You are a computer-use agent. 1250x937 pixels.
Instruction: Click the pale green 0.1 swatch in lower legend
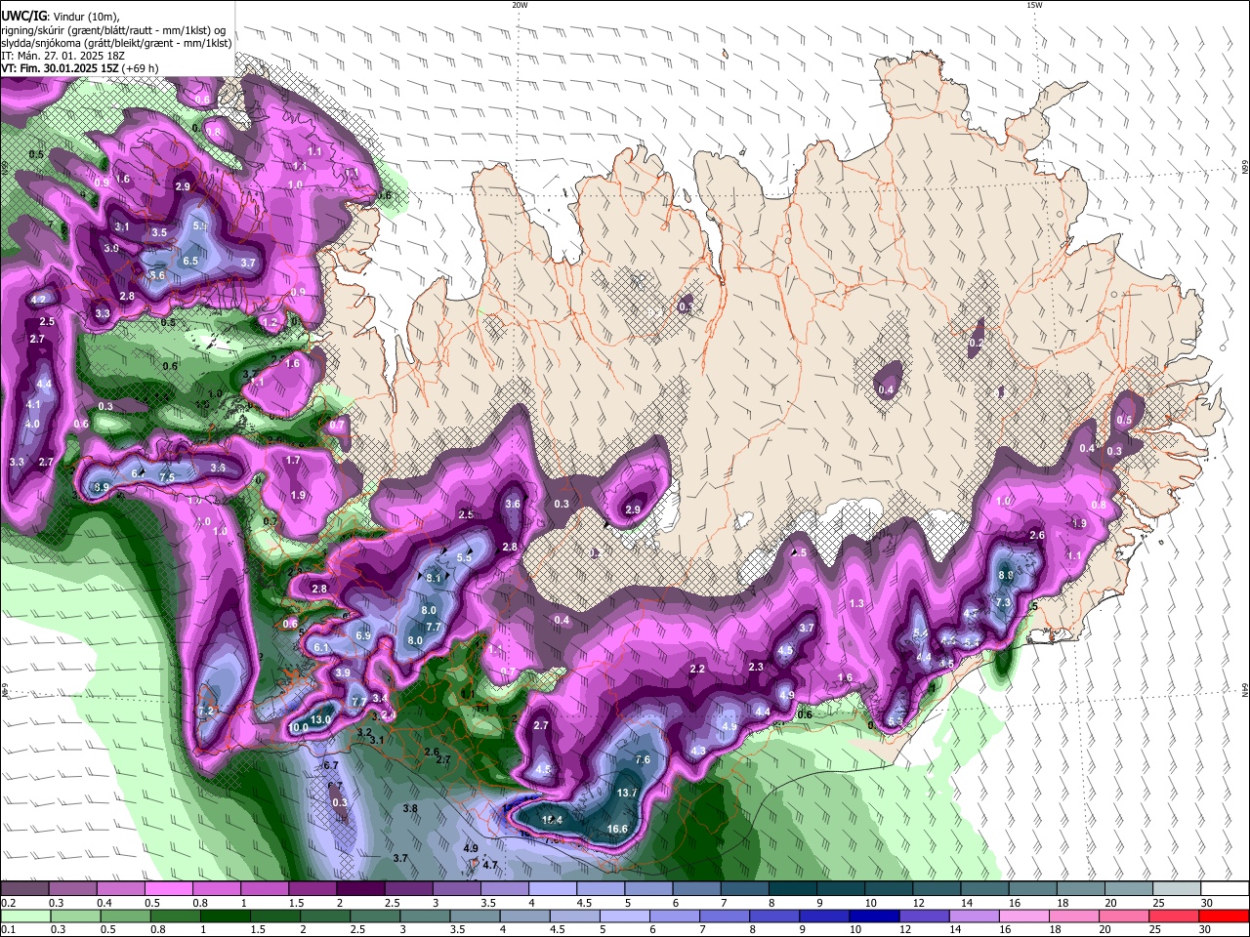25,916
